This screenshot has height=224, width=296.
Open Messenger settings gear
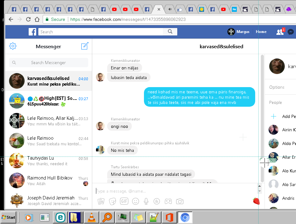[13, 46]
